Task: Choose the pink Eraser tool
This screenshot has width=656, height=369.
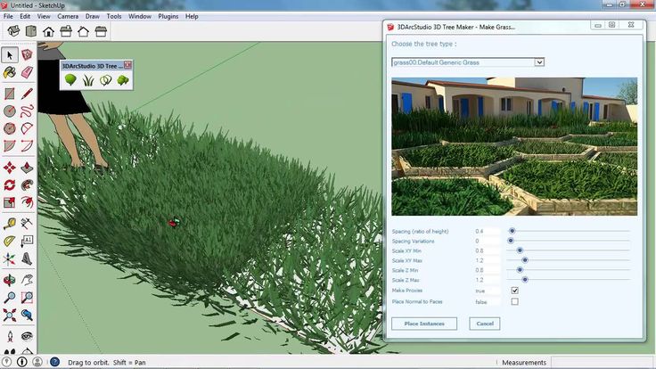Action: [27, 72]
